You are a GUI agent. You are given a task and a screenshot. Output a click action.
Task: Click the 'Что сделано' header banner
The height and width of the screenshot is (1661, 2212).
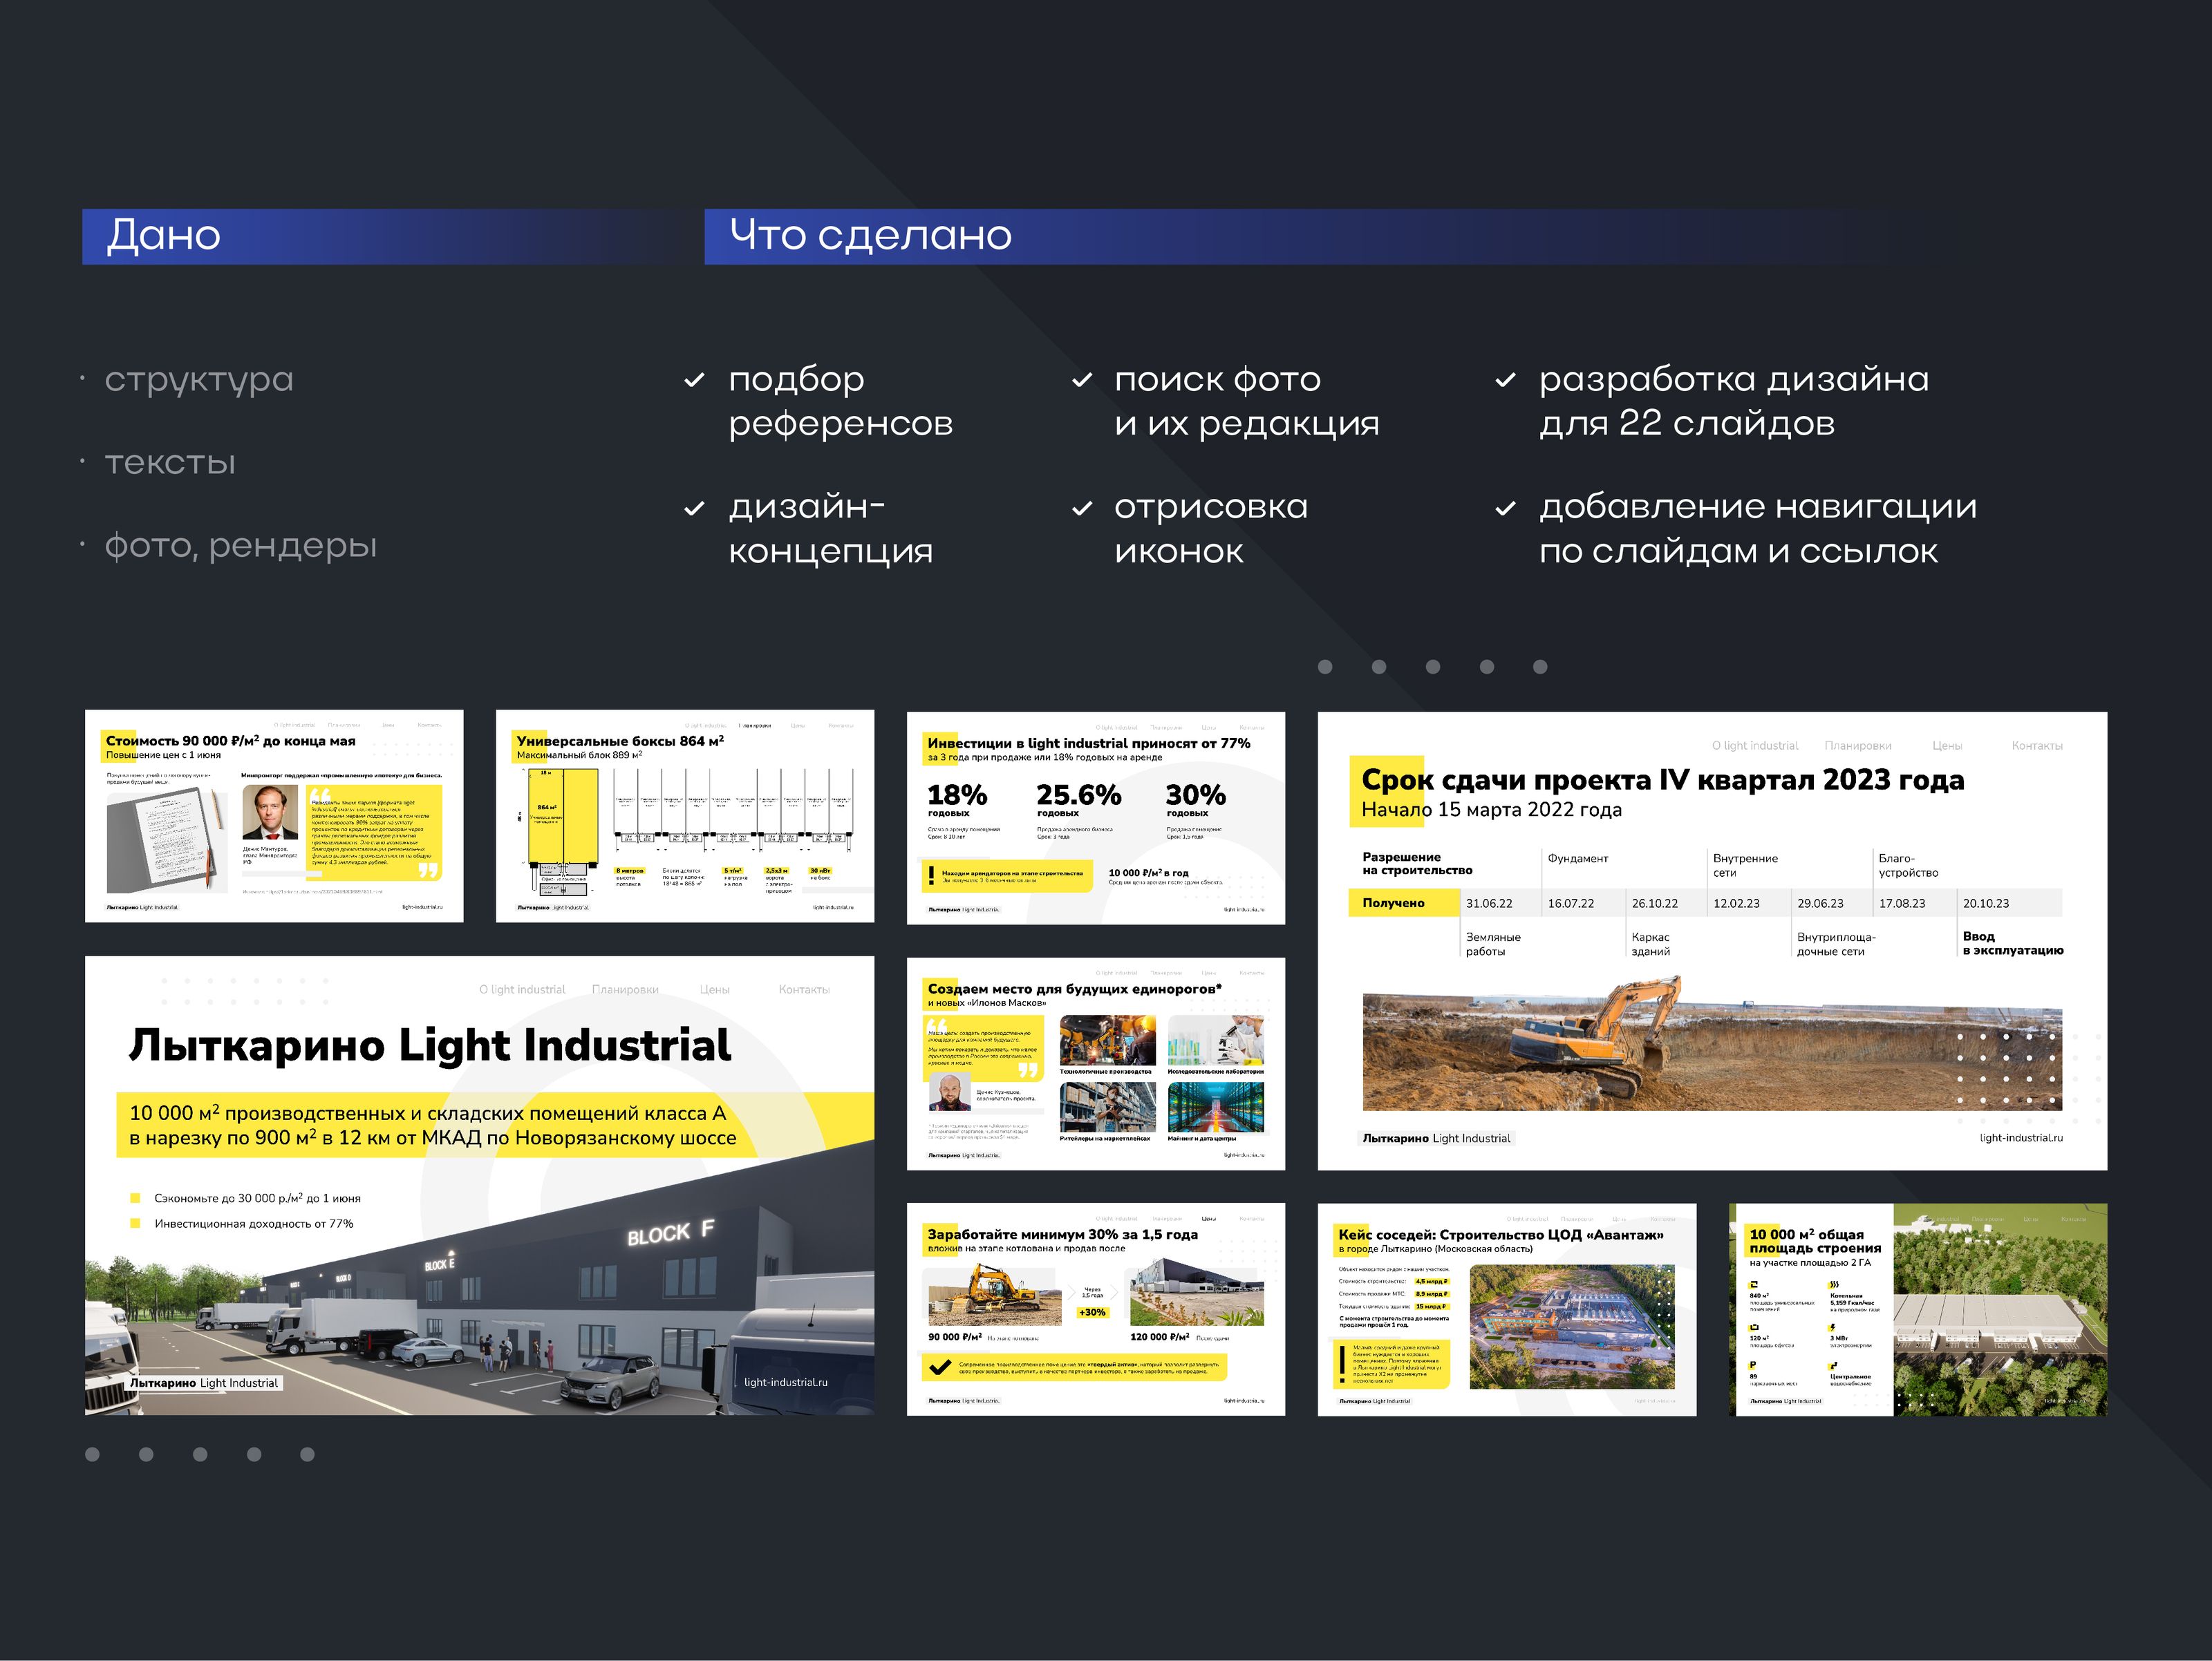tap(870, 237)
